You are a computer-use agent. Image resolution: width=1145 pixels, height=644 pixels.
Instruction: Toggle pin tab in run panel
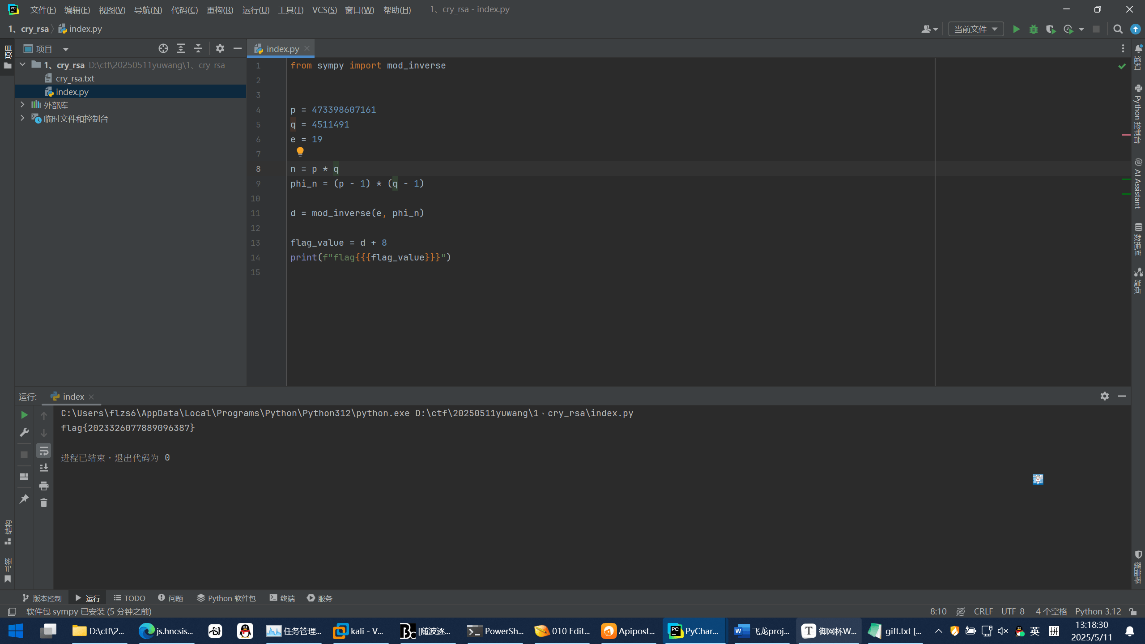coord(24,499)
